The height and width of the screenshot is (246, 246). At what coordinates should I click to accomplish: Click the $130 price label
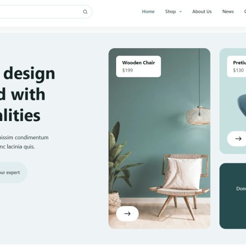pyautogui.click(x=238, y=70)
